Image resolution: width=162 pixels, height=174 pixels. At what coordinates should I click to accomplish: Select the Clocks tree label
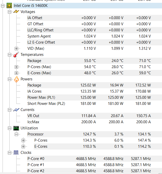tap(26, 153)
